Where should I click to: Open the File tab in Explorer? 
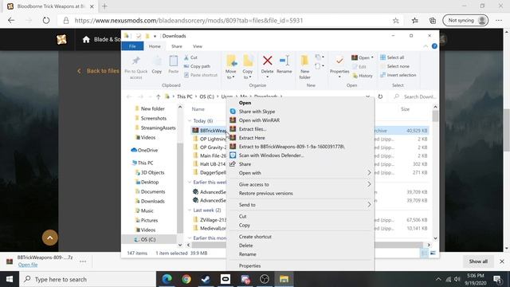tap(132, 46)
